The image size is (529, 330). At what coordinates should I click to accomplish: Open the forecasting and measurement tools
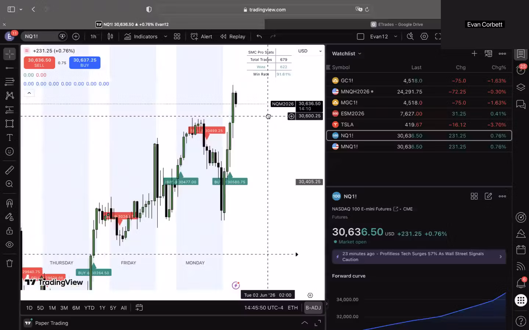click(x=10, y=109)
